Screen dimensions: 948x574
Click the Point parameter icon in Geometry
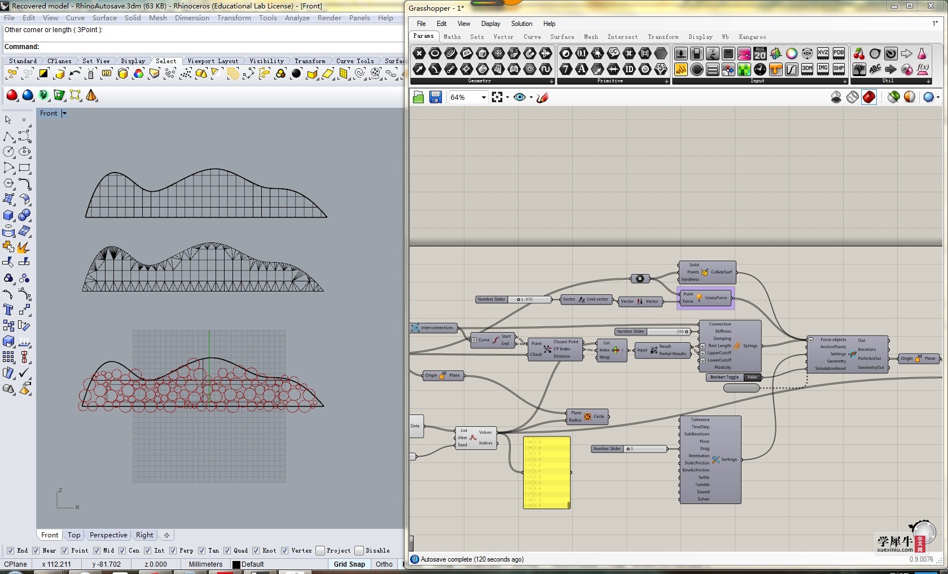(x=419, y=54)
